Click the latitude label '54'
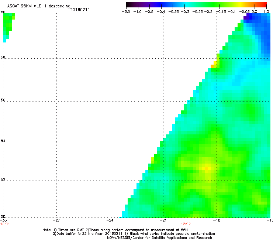Screen dimensions: 273x240 point(3,141)
